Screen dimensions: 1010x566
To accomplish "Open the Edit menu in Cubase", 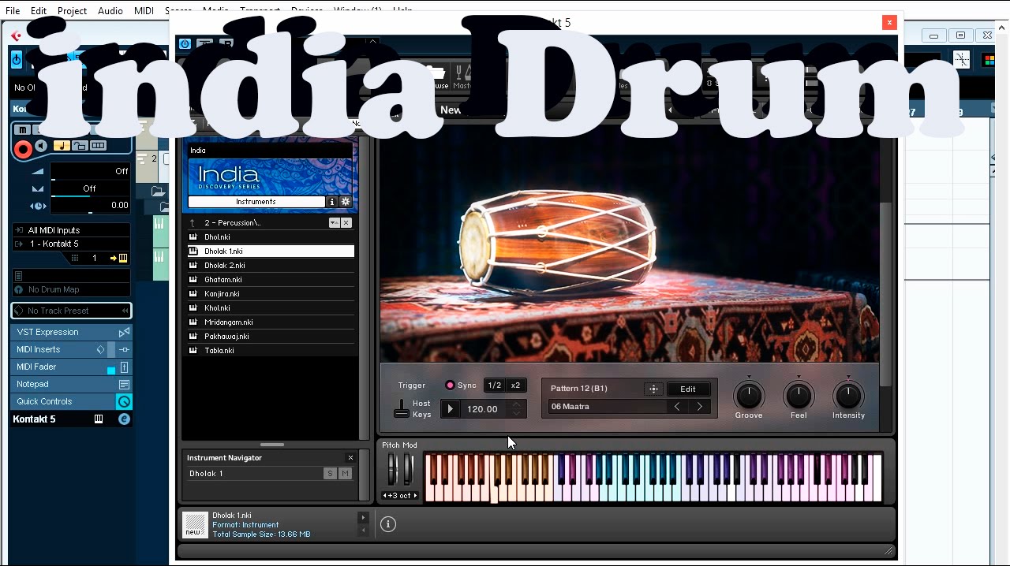I will [x=39, y=11].
